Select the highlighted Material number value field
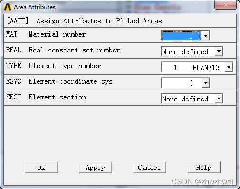This screenshot has height=189, width=240. pyautogui.click(x=181, y=36)
